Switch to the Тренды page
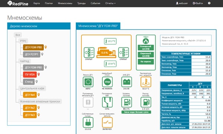This screenshot has width=223, height=134. pos(81,3)
